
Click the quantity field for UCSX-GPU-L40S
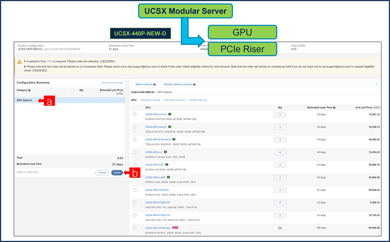pos(280,178)
